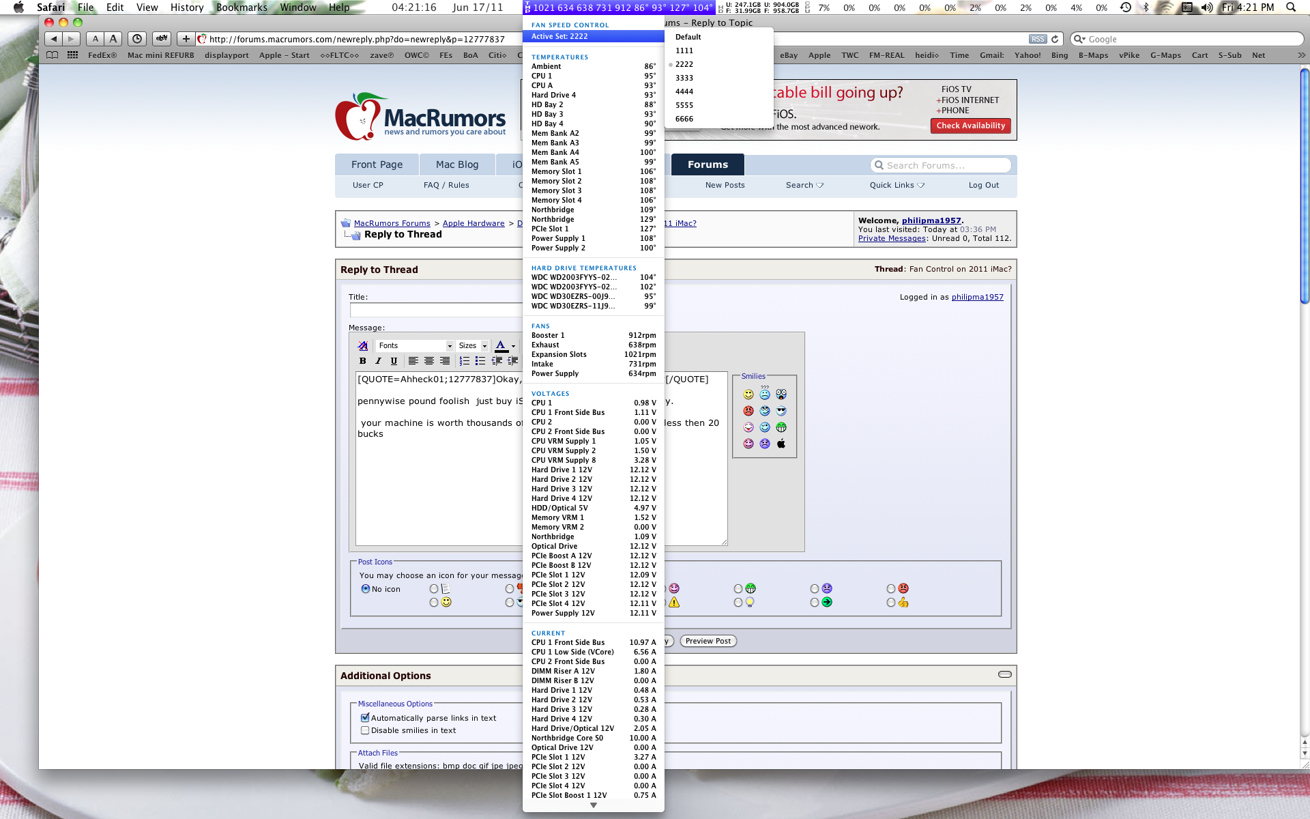The height and width of the screenshot is (819, 1310).
Task: Open the Show All Bookmarks book icon
Action: [x=53, y=55]
